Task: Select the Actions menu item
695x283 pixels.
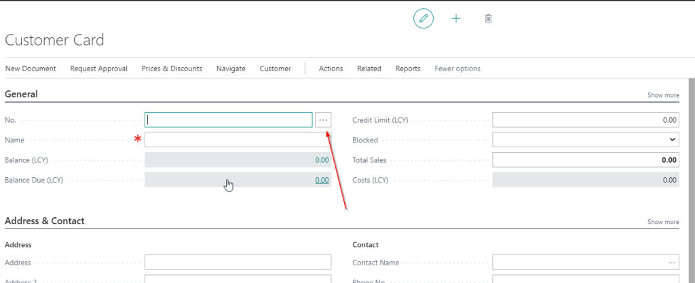Action: click(x=331, y=69)
